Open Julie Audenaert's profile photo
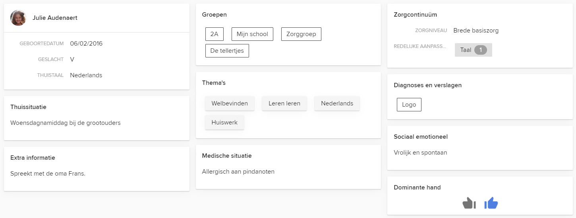This screenshot has width=576, height=218. pos(18,18)
